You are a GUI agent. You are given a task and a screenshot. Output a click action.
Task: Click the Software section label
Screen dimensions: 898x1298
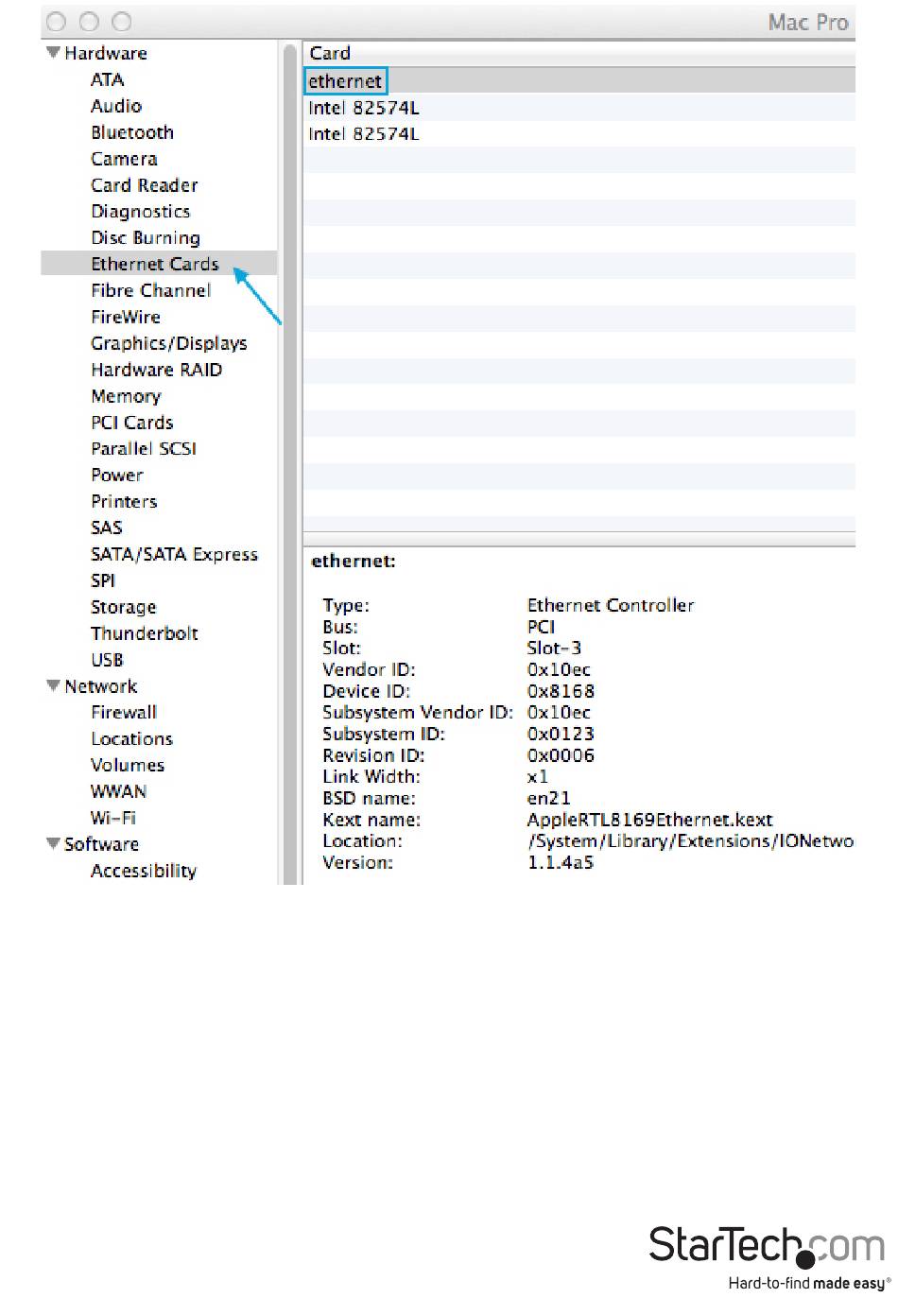(101, 843)
